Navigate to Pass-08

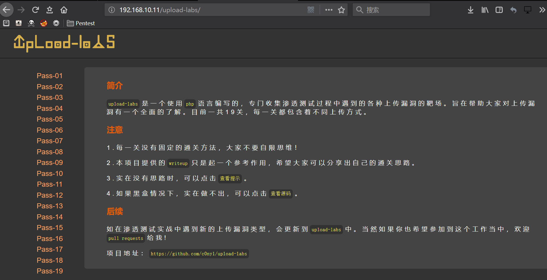click(50, 152)
